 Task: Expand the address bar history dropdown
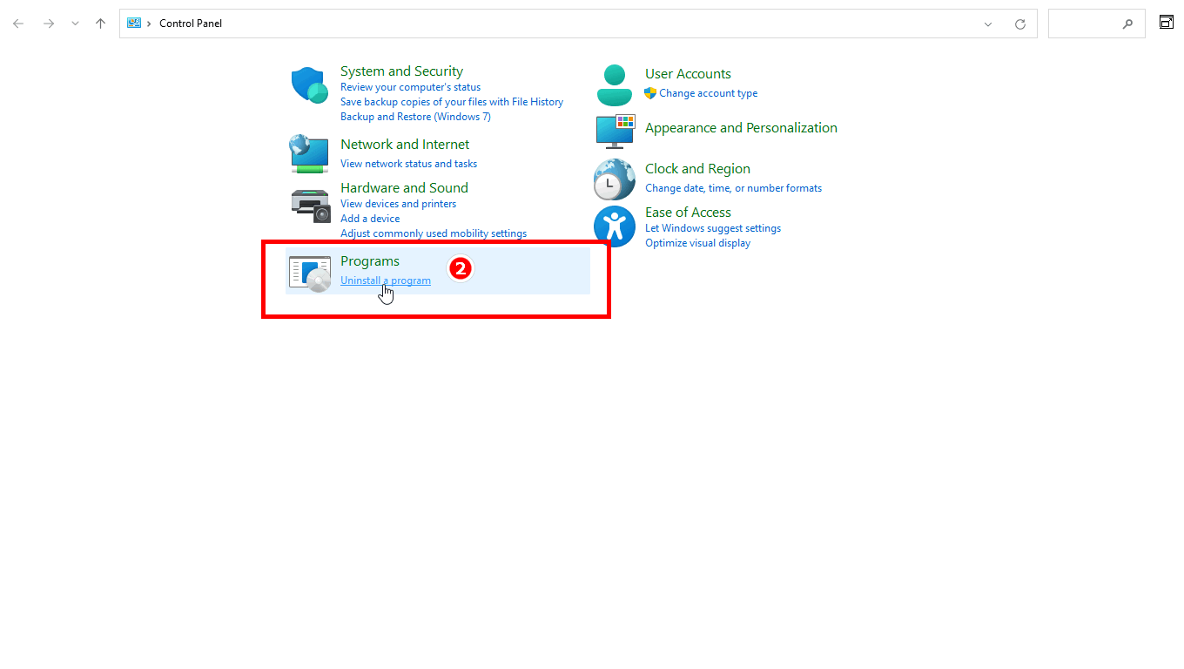988,24
